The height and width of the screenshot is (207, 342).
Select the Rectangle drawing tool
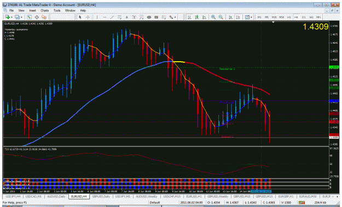click(x=156, y=17)
